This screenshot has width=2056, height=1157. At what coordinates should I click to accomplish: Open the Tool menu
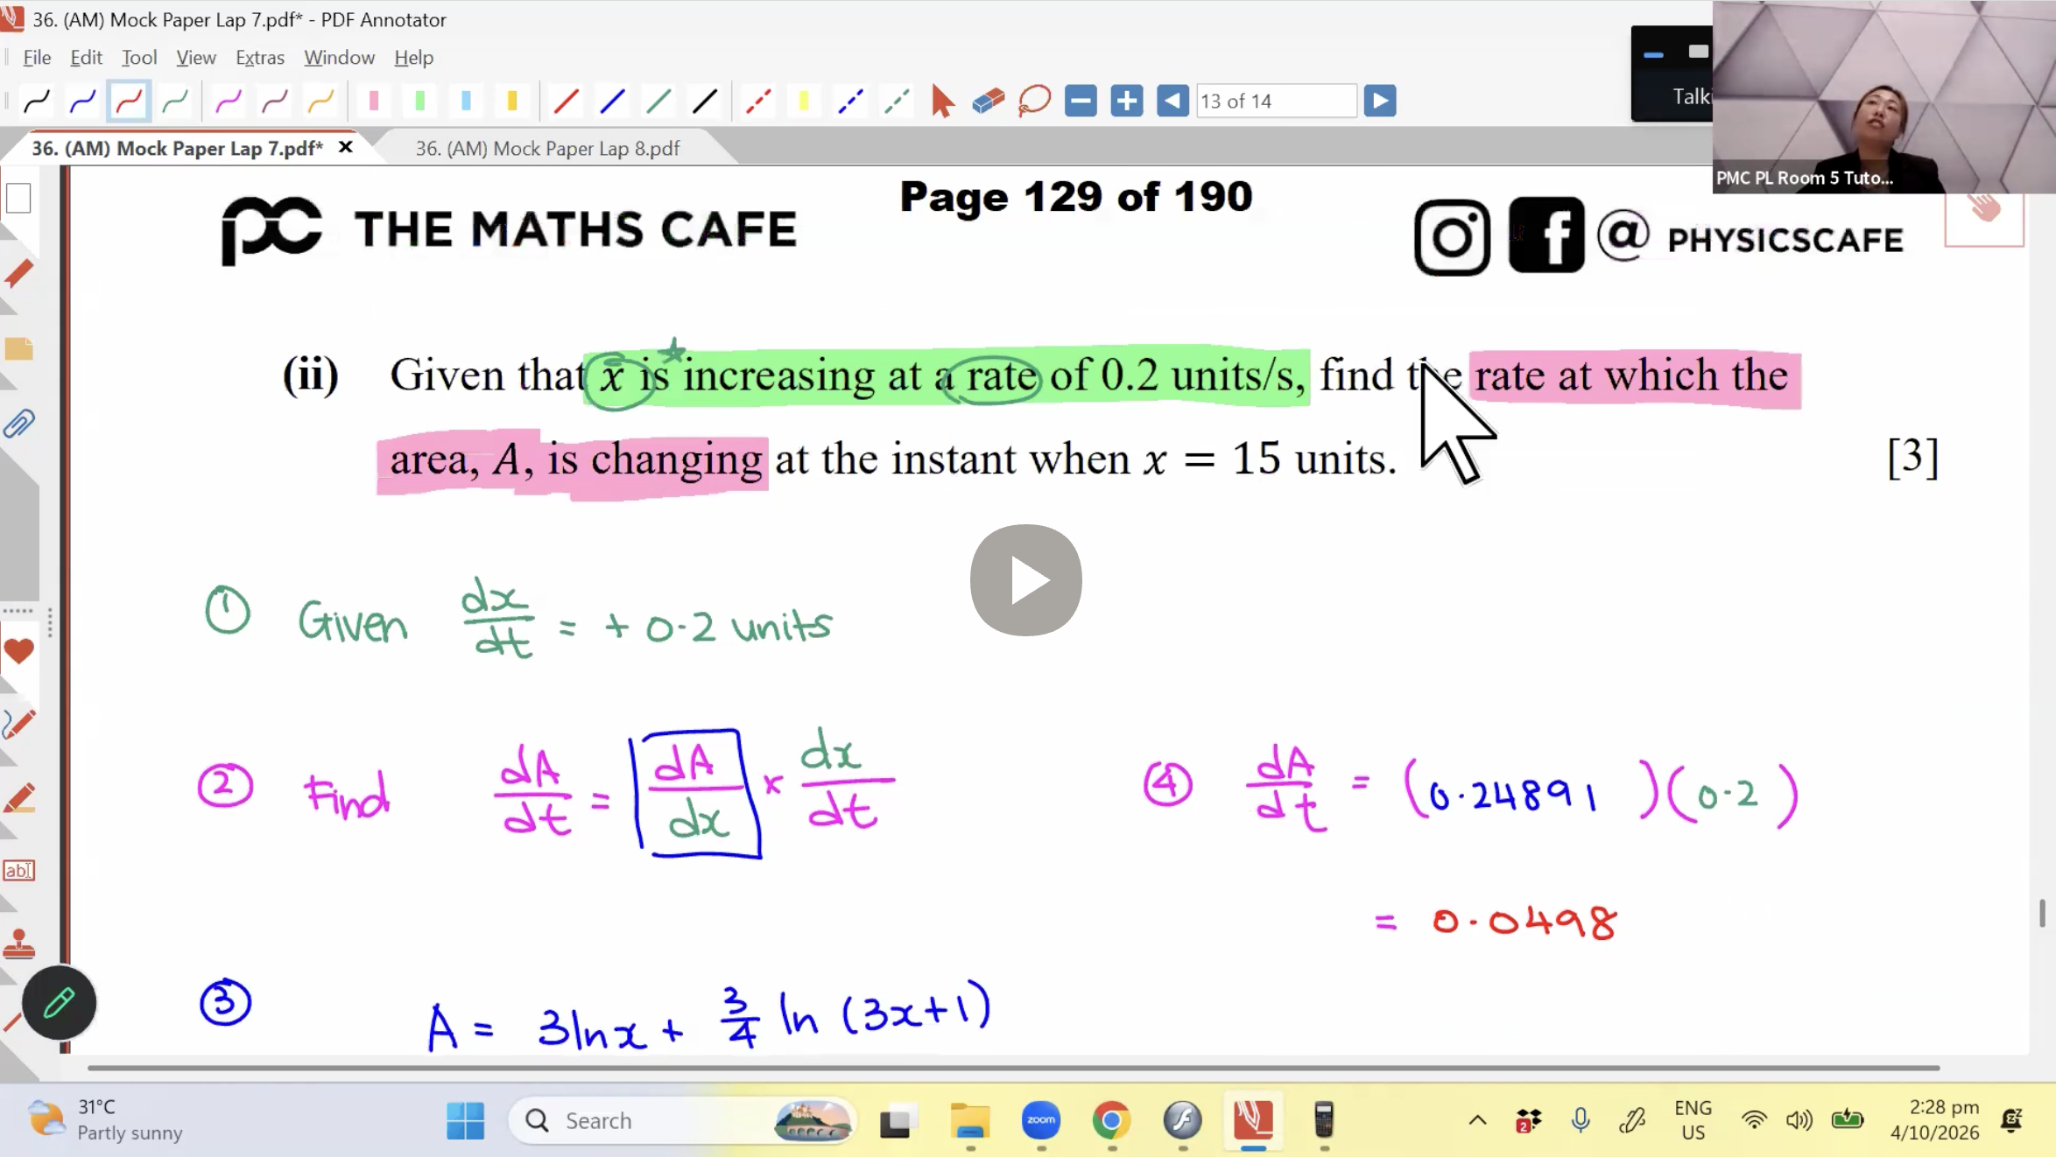139,58
